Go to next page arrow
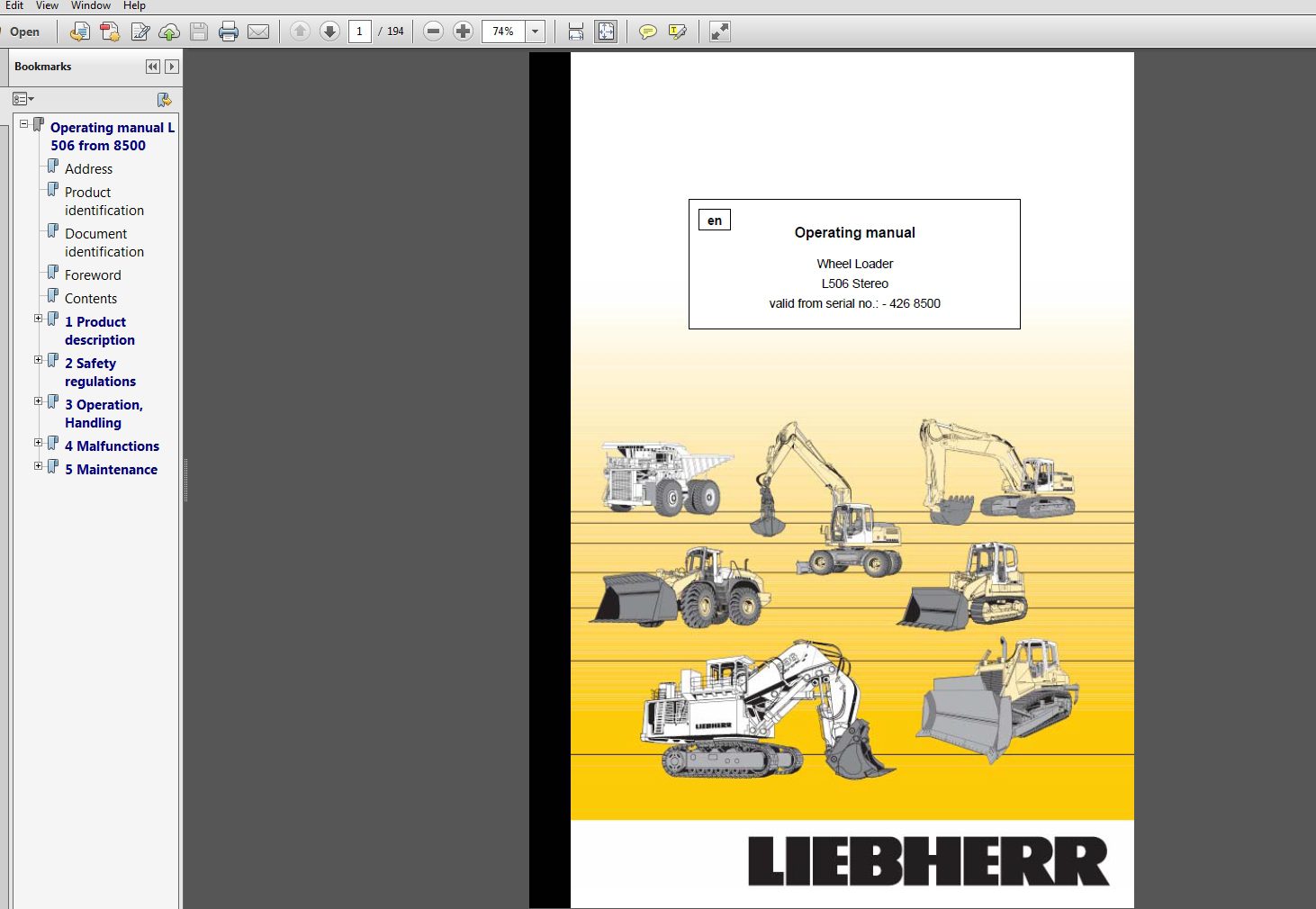Viewport: 1316px width, 909px height. click(x=330, y=31)
